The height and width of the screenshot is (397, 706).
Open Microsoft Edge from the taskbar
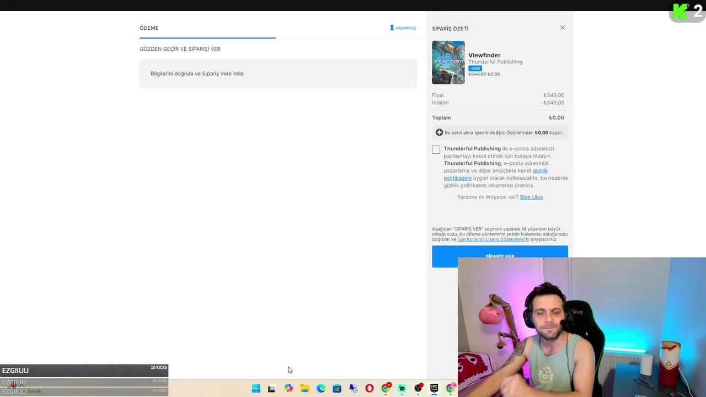(x=321, y=388)
